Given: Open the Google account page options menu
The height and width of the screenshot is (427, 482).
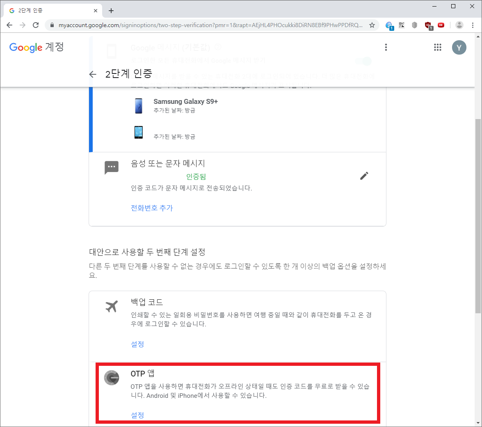Looking at the screenshot, I should (386, 47).
